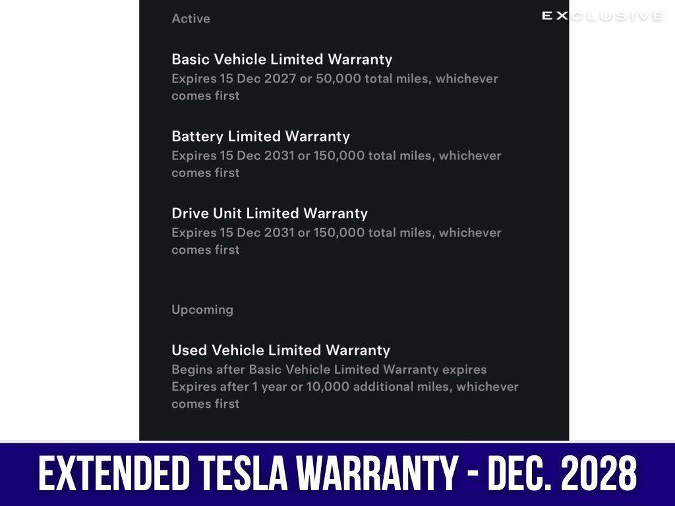Click Battery warranty expiry text

337,164
